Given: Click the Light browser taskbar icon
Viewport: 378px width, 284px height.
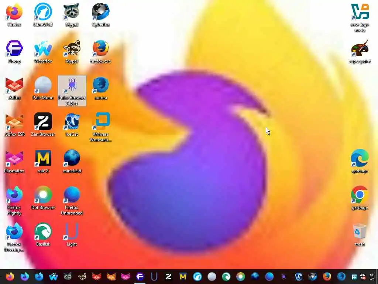Looking at the screenshot, I should tap(154, 277).
